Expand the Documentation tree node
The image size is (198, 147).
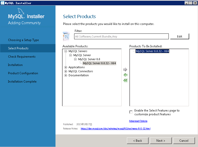click(66, 75)
